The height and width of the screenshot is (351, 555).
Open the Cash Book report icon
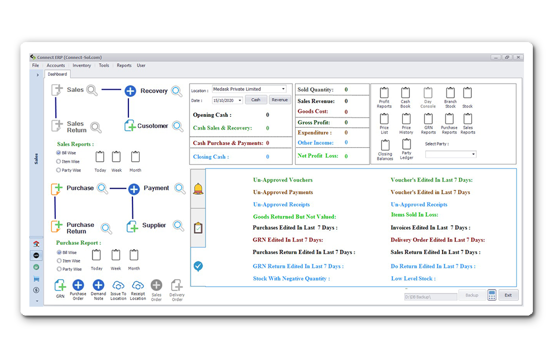pyautogui.click(x=405, y=93)
